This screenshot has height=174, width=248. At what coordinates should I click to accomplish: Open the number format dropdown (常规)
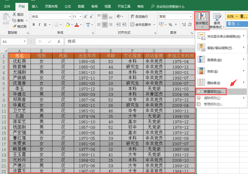point(191,17)
